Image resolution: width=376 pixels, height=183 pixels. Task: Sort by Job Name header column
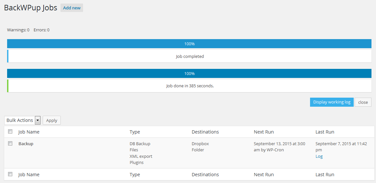pyautogui.click(x=29, y=132)
